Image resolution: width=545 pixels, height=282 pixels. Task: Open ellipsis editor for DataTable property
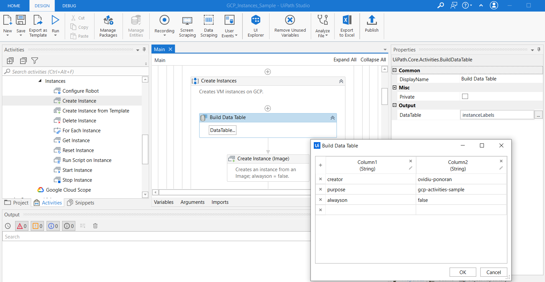(x=538, y=115)
